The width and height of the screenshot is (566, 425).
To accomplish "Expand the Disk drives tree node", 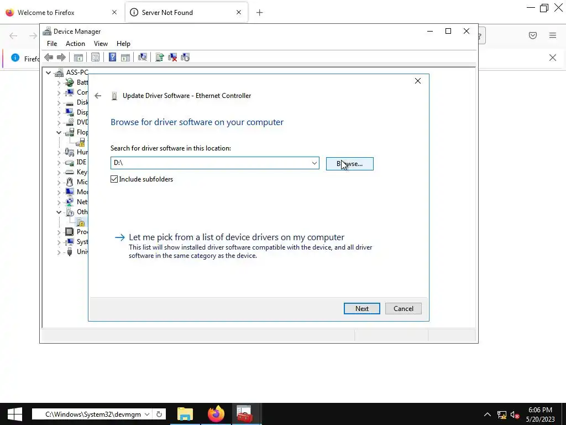I will pos(59,102).
